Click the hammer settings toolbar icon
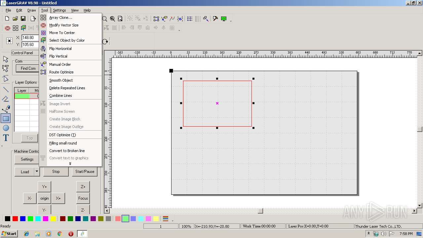Image resolution: width=423 pixels, height=238 pixels. coord(215,19)
